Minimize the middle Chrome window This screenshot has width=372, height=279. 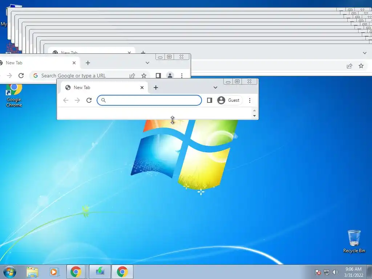tap(160, 57)
